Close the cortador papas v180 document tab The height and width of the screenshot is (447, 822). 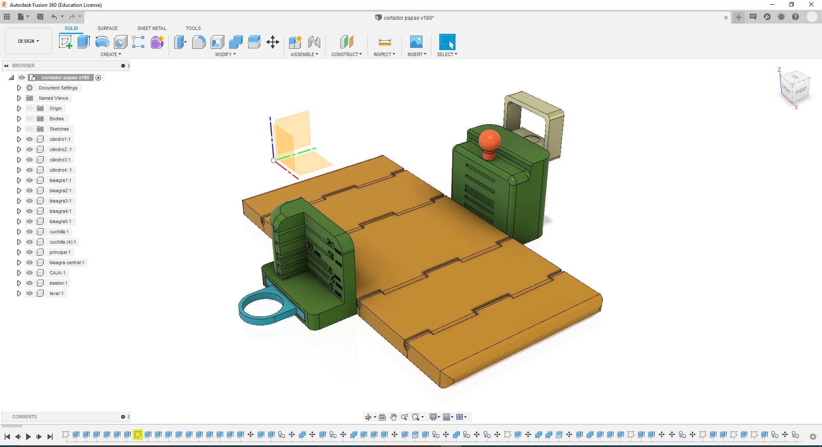point(726,18)
